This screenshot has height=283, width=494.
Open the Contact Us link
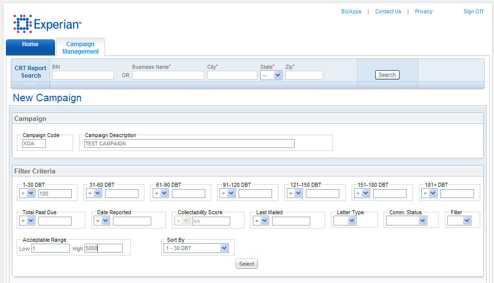click(x=388, y=11)
